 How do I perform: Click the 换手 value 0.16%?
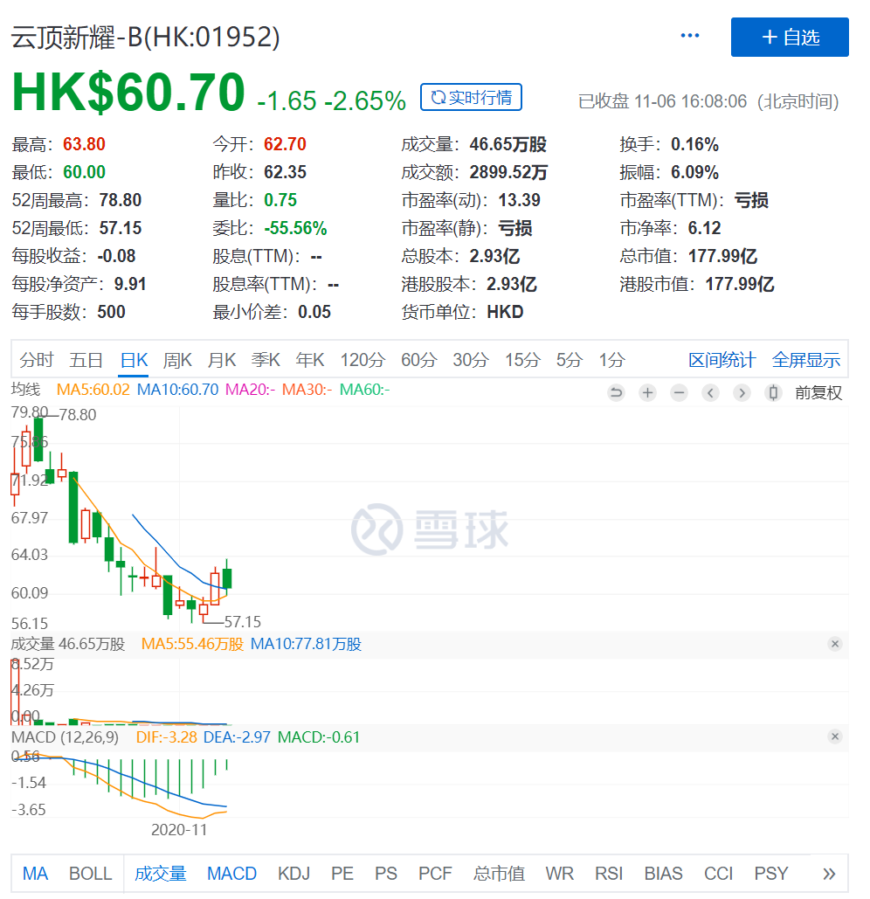(x=694, y=144)
